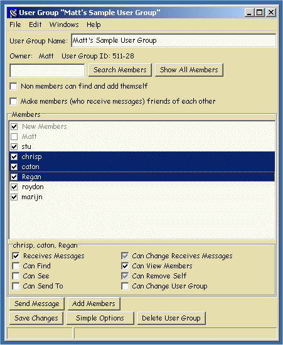Enable Can Change User Group checkbox
Image resolution: width=283 pixels, height=345 pixels.
pos(125,287)
